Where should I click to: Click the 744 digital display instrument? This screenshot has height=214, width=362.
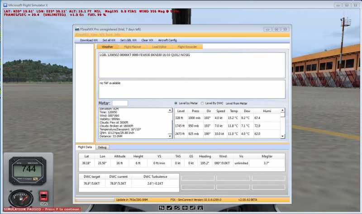point(28,171)
